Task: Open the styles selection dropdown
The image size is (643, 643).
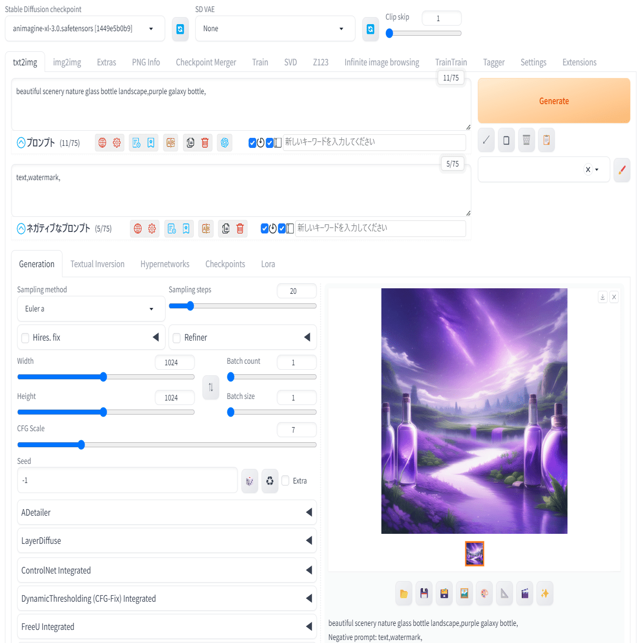Action: pos(544,170)
